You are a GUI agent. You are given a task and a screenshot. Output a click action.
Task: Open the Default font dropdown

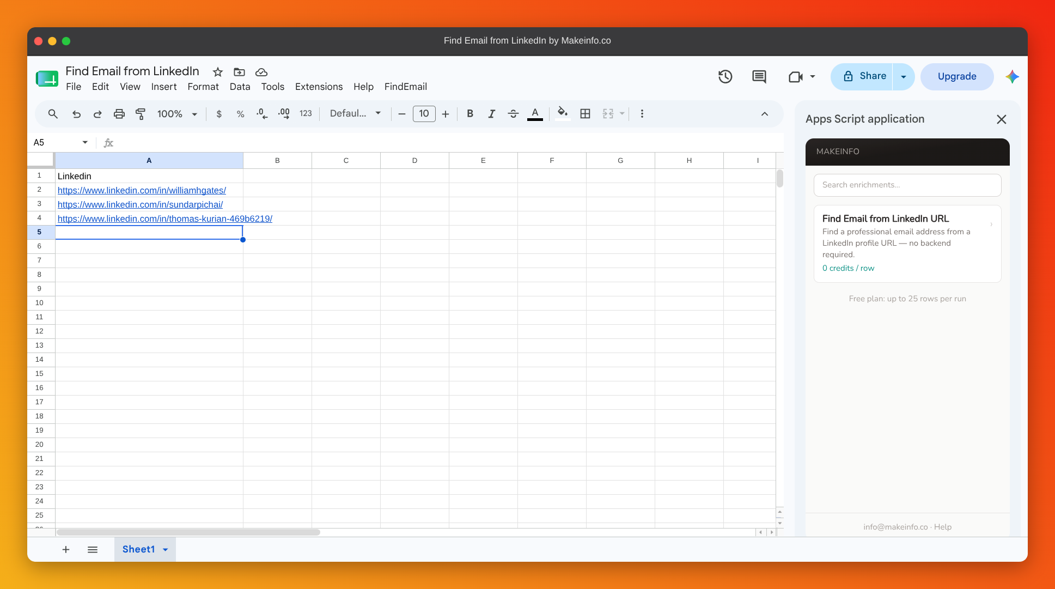point(355,114)
